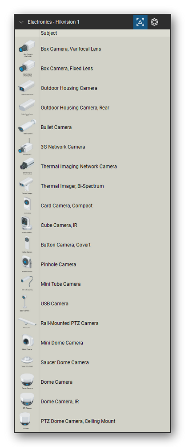Click the 'Pinhole Camera' subject text
Viewport: 185px width, 447px height.
58,265
